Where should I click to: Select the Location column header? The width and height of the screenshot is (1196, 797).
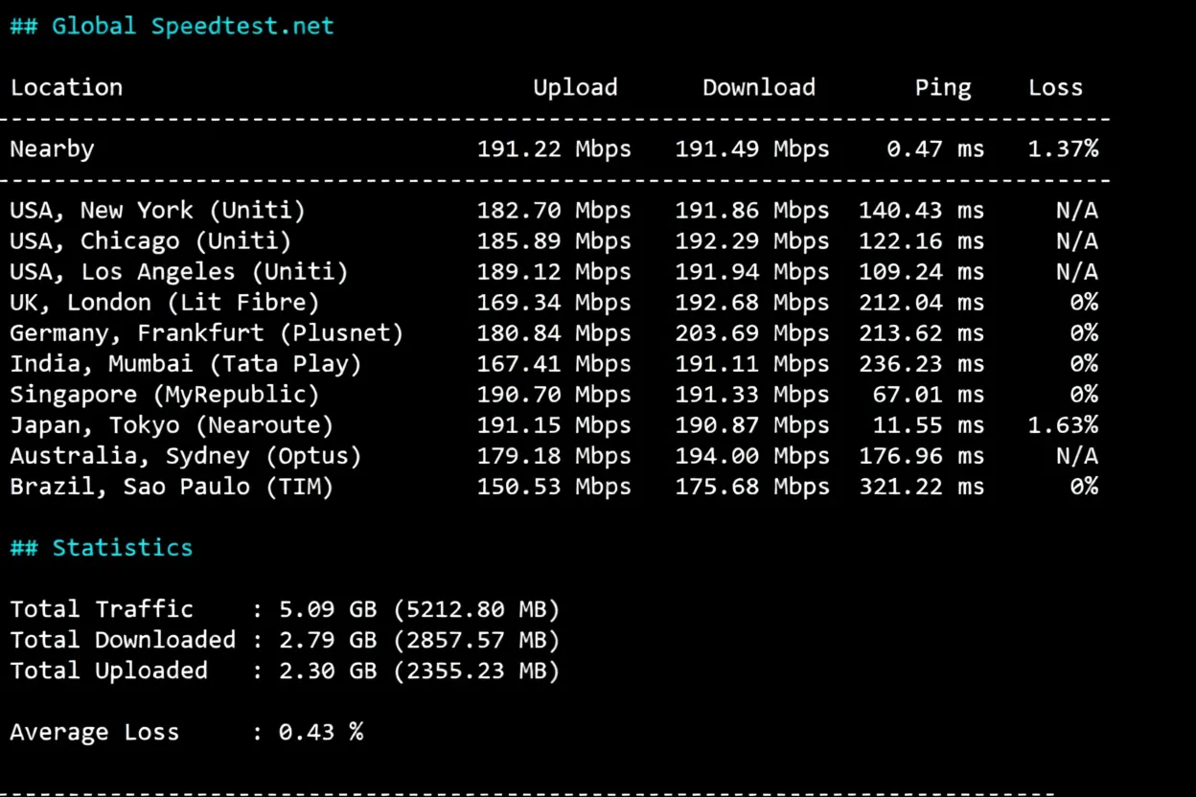[x=66, y=87]
